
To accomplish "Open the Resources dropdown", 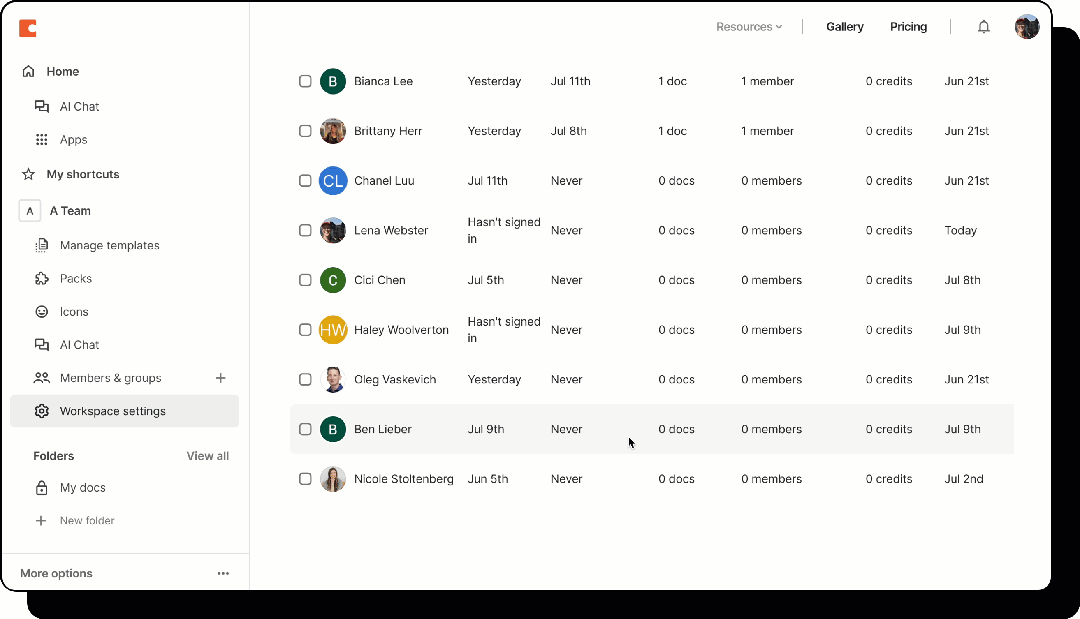I will point(749,26).
